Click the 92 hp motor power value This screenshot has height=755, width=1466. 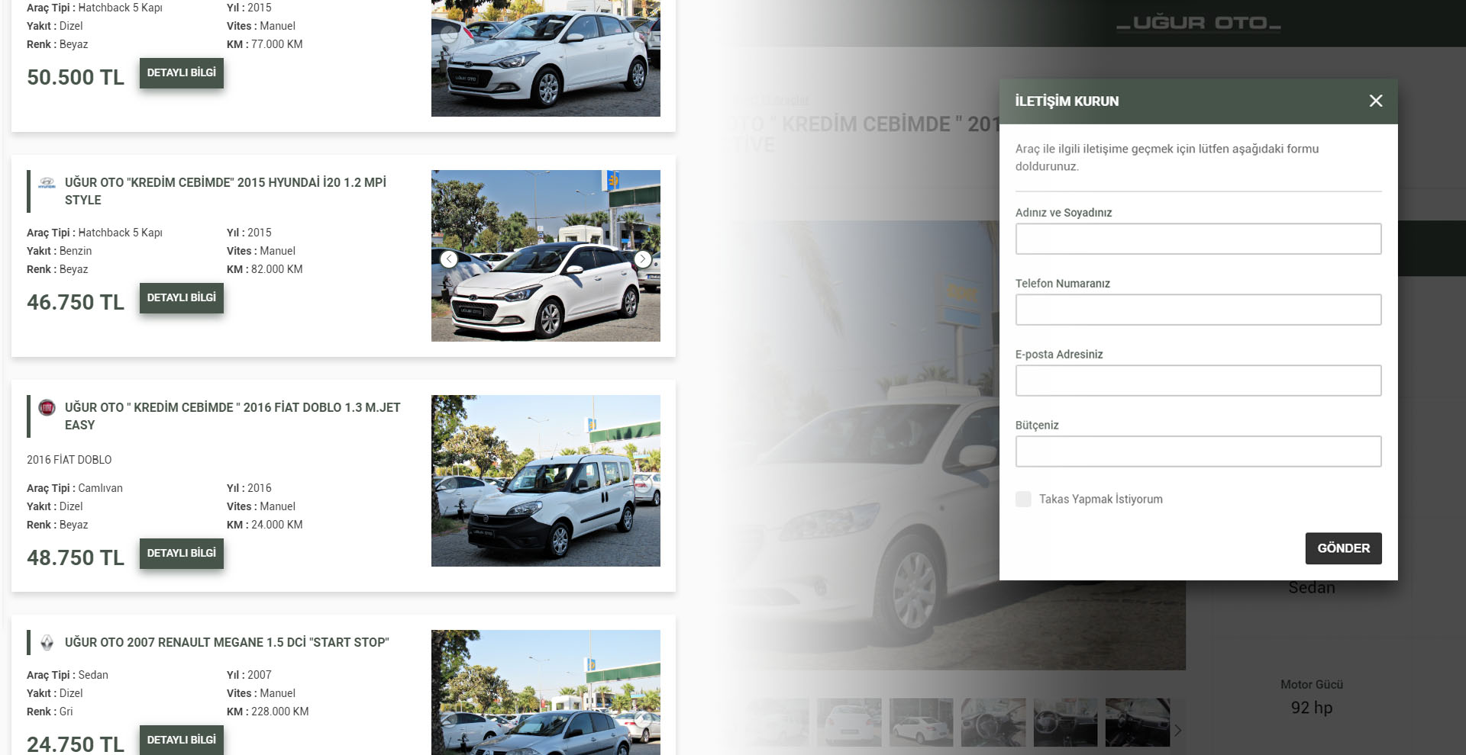point(1312,708)
